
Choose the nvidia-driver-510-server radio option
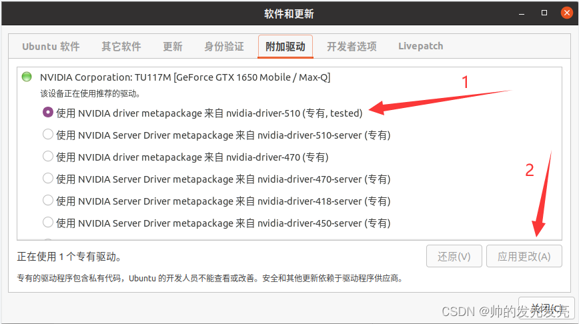[x=48, y=134]
